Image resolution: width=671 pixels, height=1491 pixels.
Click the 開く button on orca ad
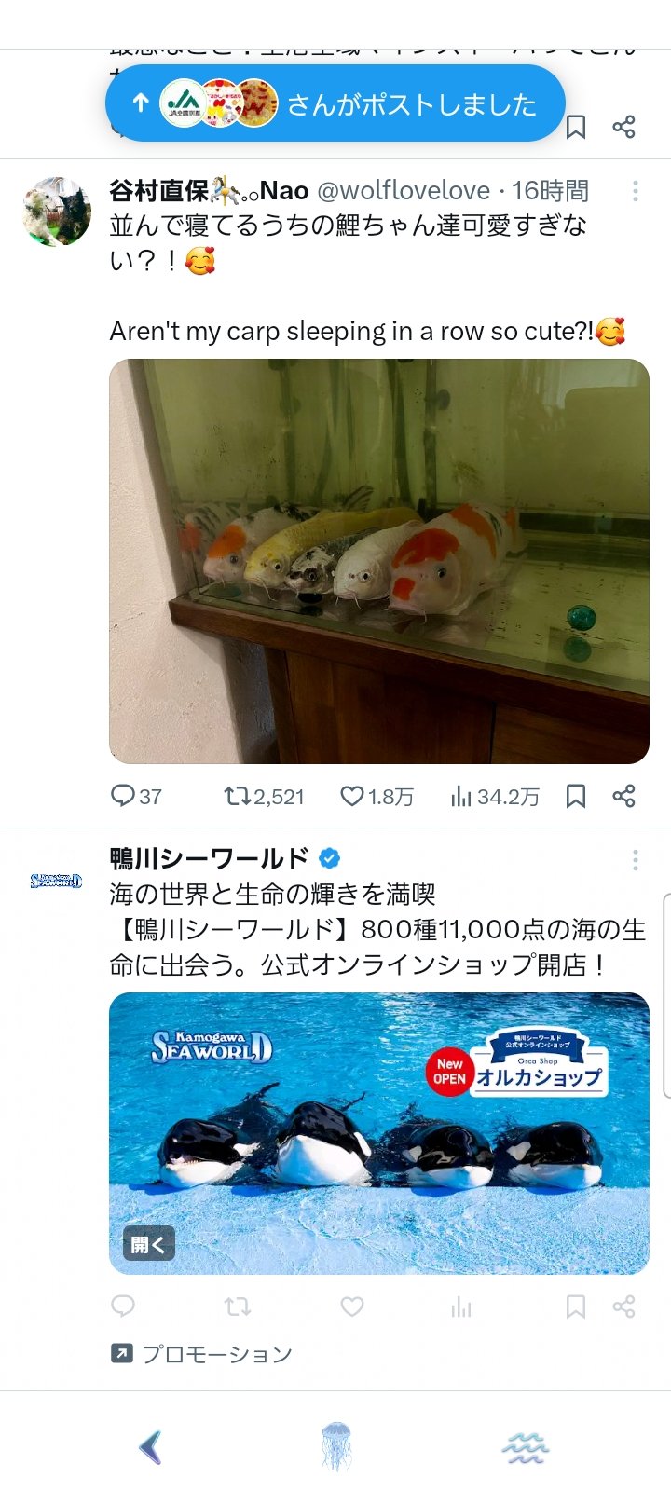[149, 1244]
